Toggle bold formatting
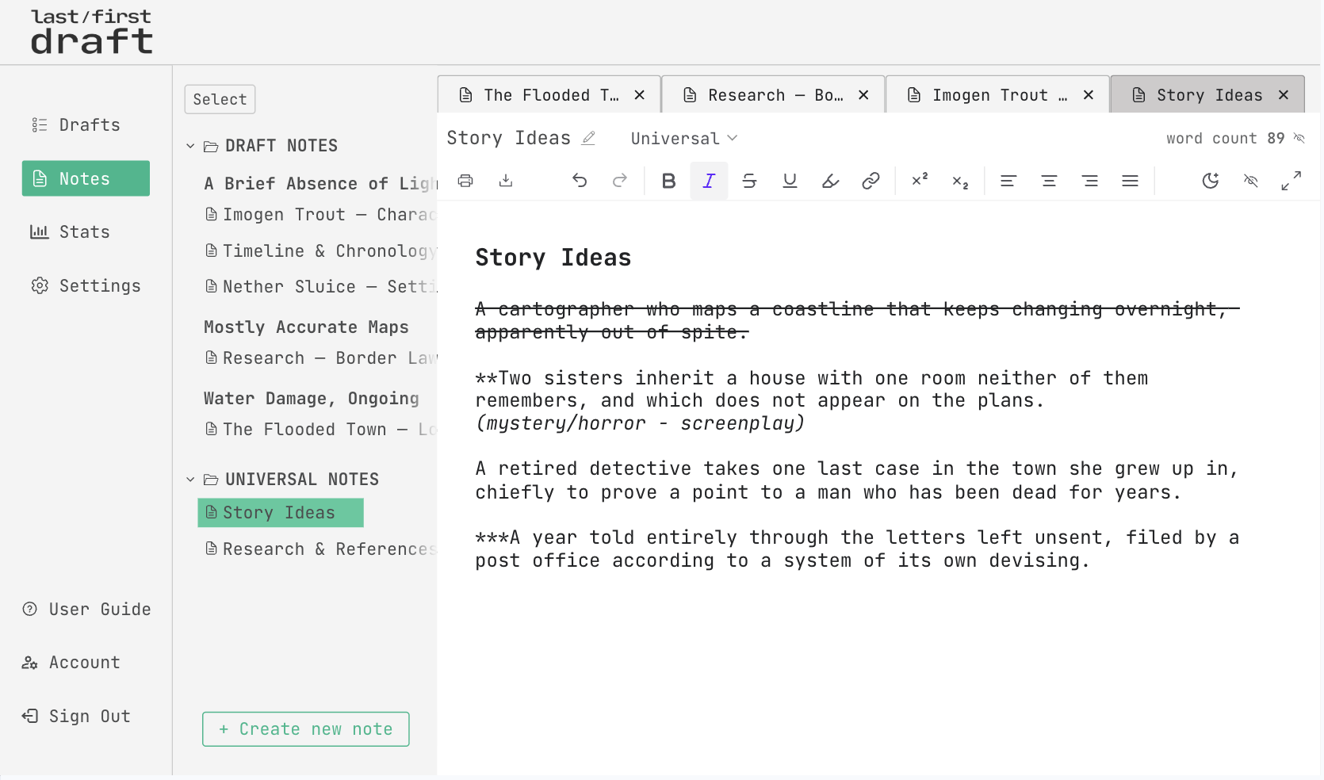Image resolution: width=1324 pixels, height=780 pixels. coord(669,181)
